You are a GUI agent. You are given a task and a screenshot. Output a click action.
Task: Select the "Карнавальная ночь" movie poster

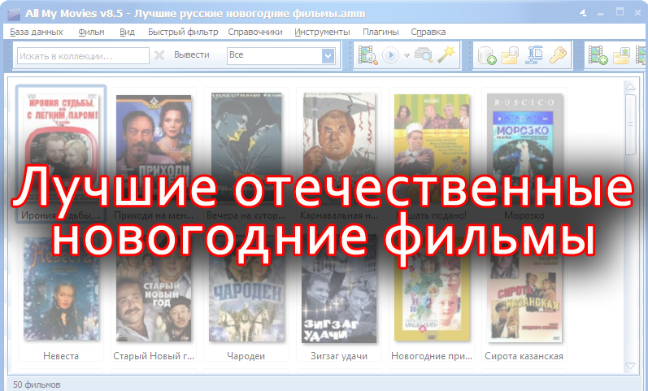339,148
